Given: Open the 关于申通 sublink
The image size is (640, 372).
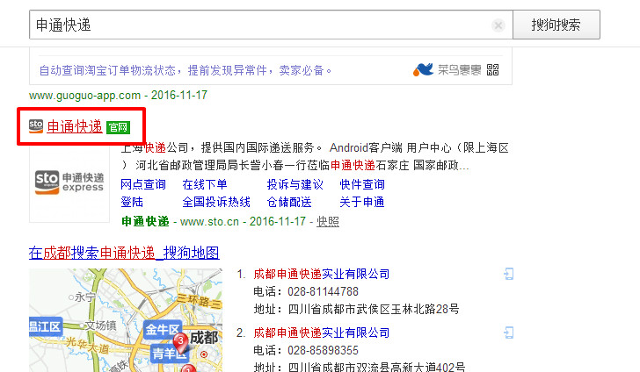Looking at the screenshot, I should click(362, 202).
